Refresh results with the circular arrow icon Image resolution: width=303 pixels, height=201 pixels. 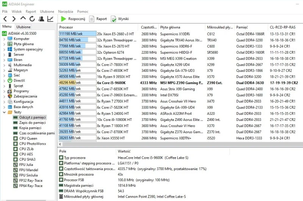[x=32, y=19]
